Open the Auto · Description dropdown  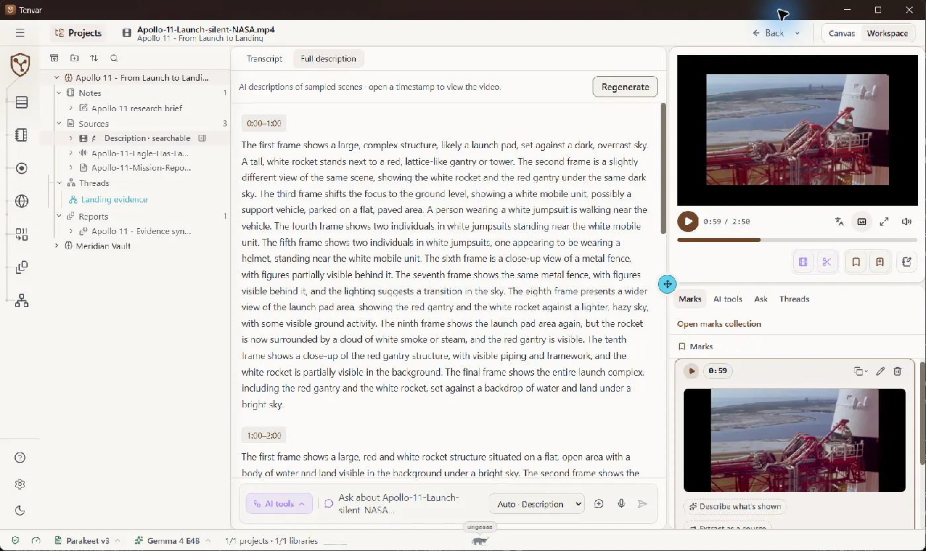[x=536, y=504]
